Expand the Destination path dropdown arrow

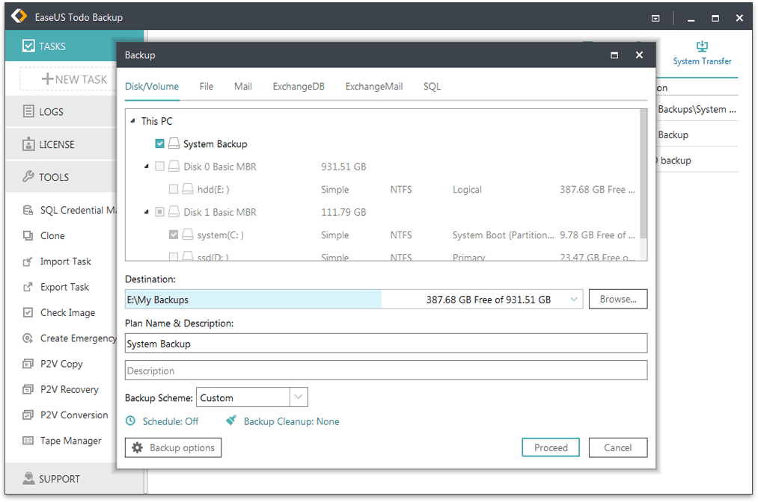pos(574,300)
